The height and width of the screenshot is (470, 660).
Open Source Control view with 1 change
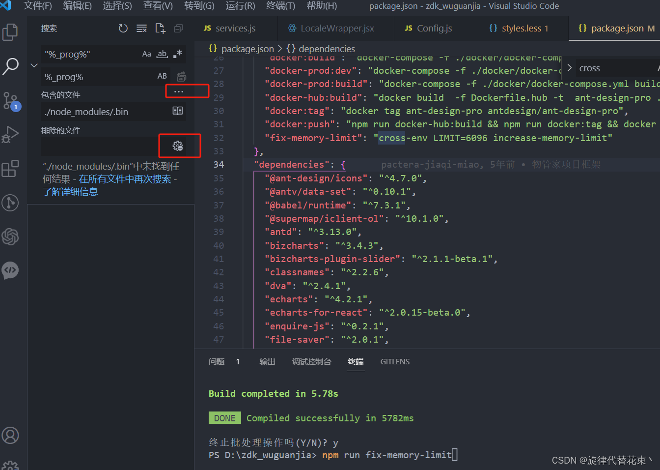[x=10, y=100]
